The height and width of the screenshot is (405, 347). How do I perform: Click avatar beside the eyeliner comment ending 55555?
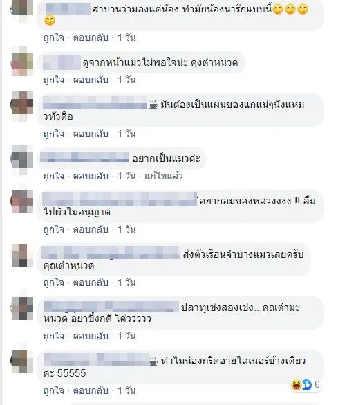23,361
